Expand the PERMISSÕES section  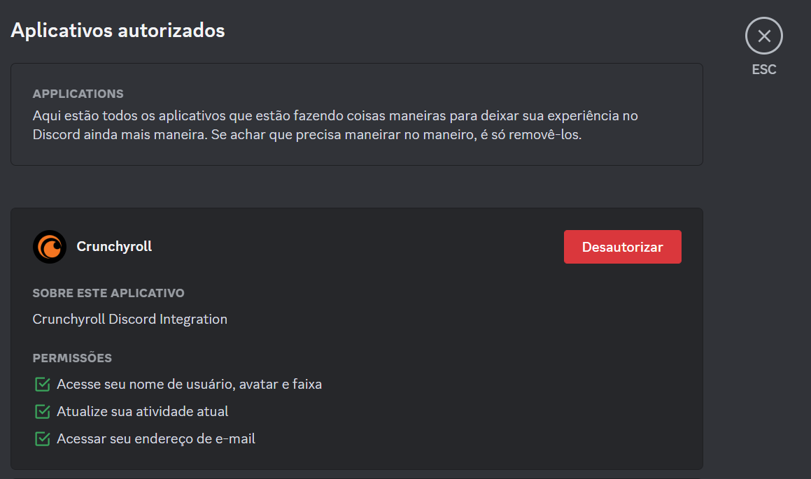(72, 357)
